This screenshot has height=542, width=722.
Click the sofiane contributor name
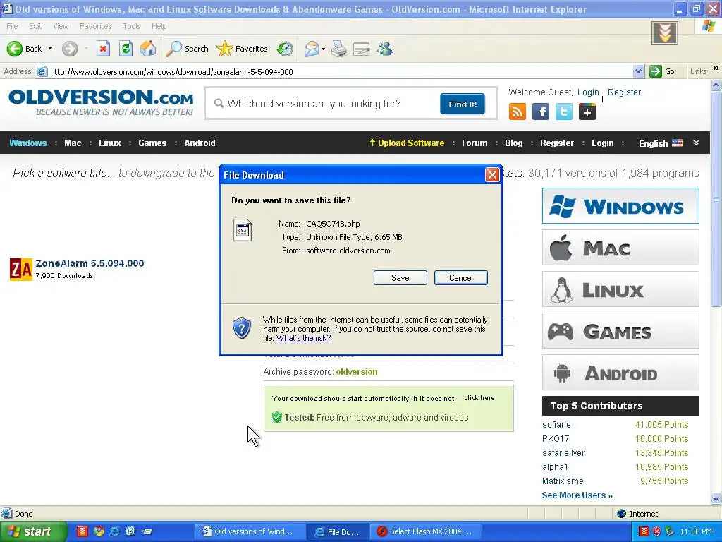coord(556,424)
